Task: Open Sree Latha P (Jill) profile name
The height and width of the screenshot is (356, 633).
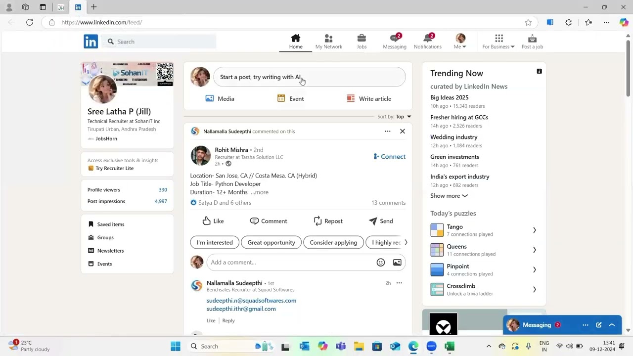Action: [119, 111]
